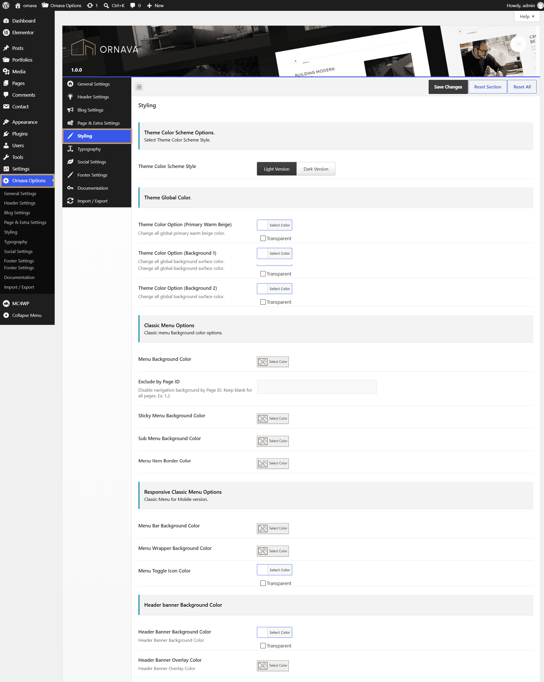Select color for Sticky Menu Background Color
The width and height of the screenshot is (544, 682).
coord(273,418)
